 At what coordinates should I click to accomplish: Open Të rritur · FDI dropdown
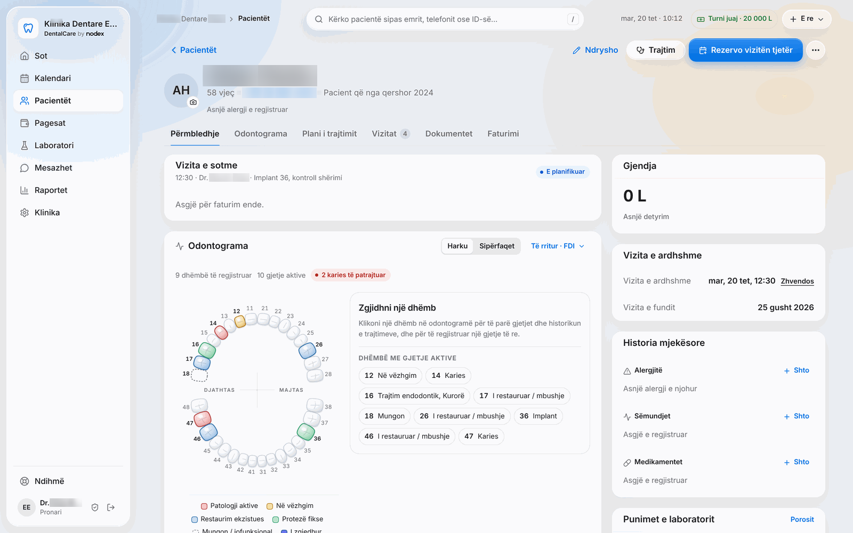pos(558,246)
